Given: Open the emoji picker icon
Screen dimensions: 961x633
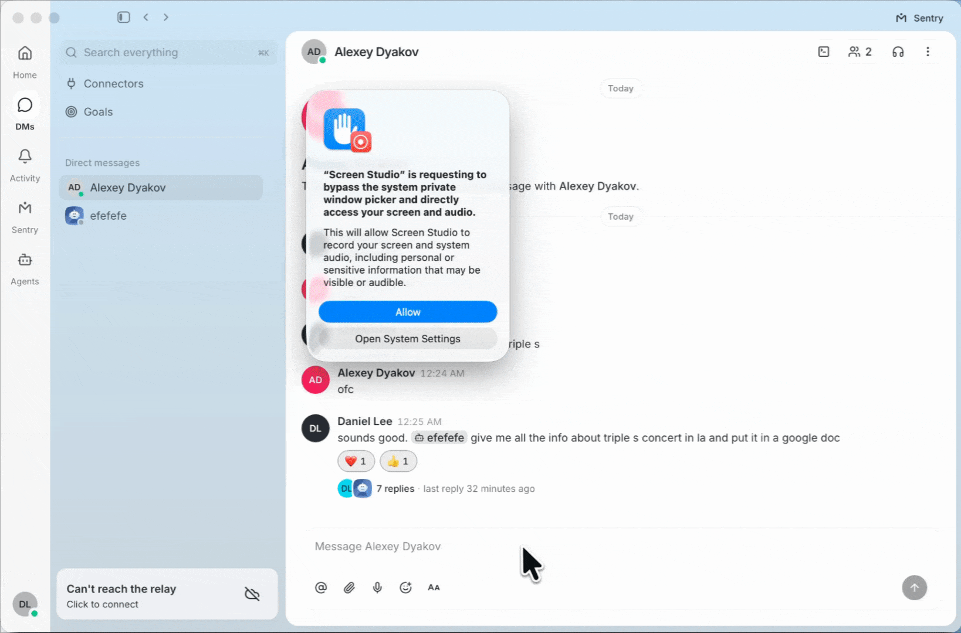Looking at the screenshot, I should (x=405, y=587).
